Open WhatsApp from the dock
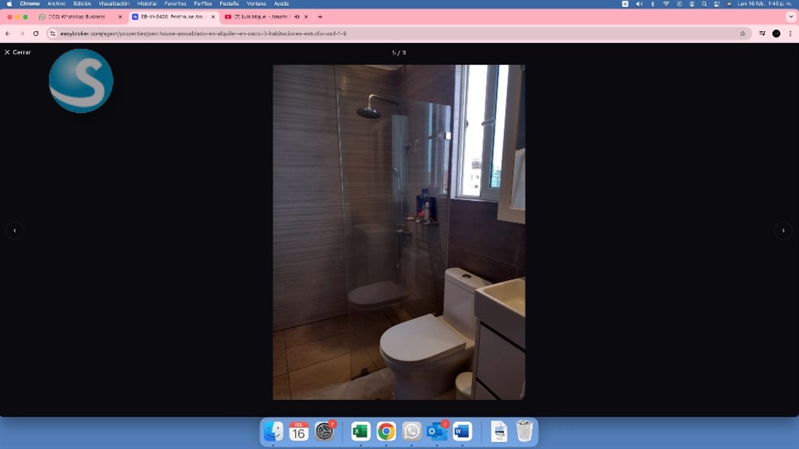The image size is (799, 449). tap(411, 431)
